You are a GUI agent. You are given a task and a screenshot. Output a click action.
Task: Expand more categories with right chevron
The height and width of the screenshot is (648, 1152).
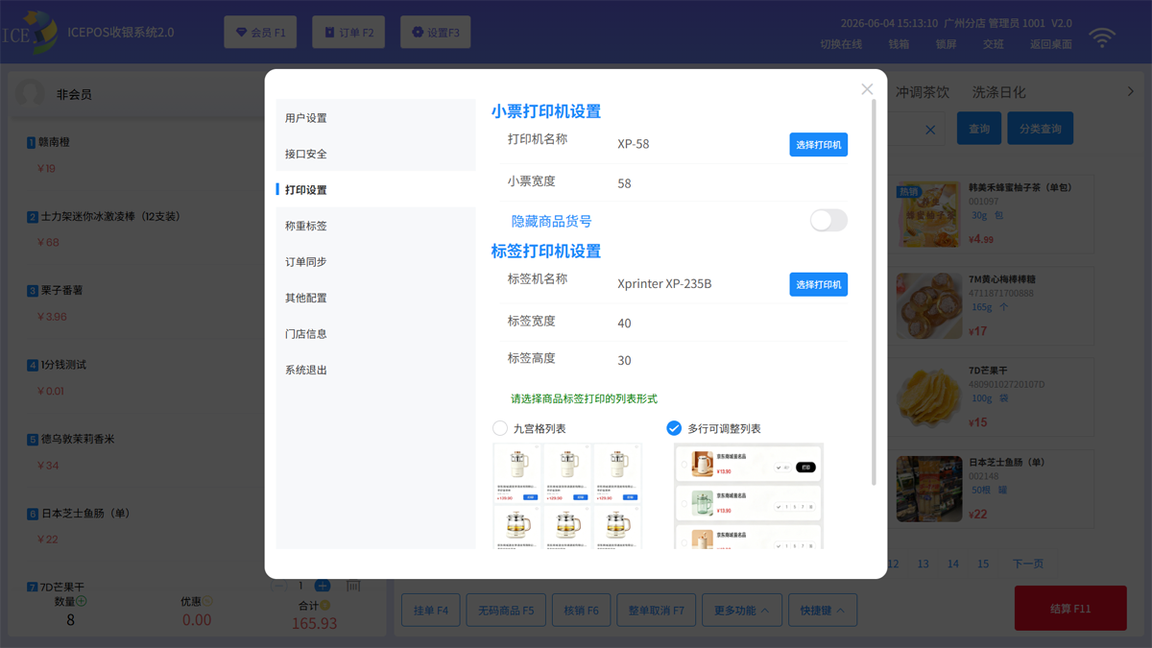pyautogui.click(x=1130, y=92)
